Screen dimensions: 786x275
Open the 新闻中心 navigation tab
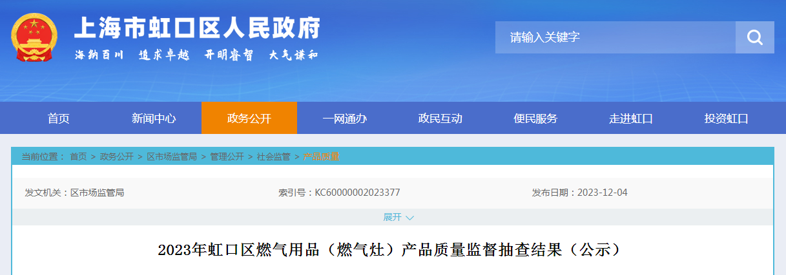coord(154,119)
